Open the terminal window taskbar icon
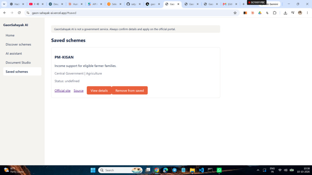The image size is (312, 175). click(x=210, y=170)
